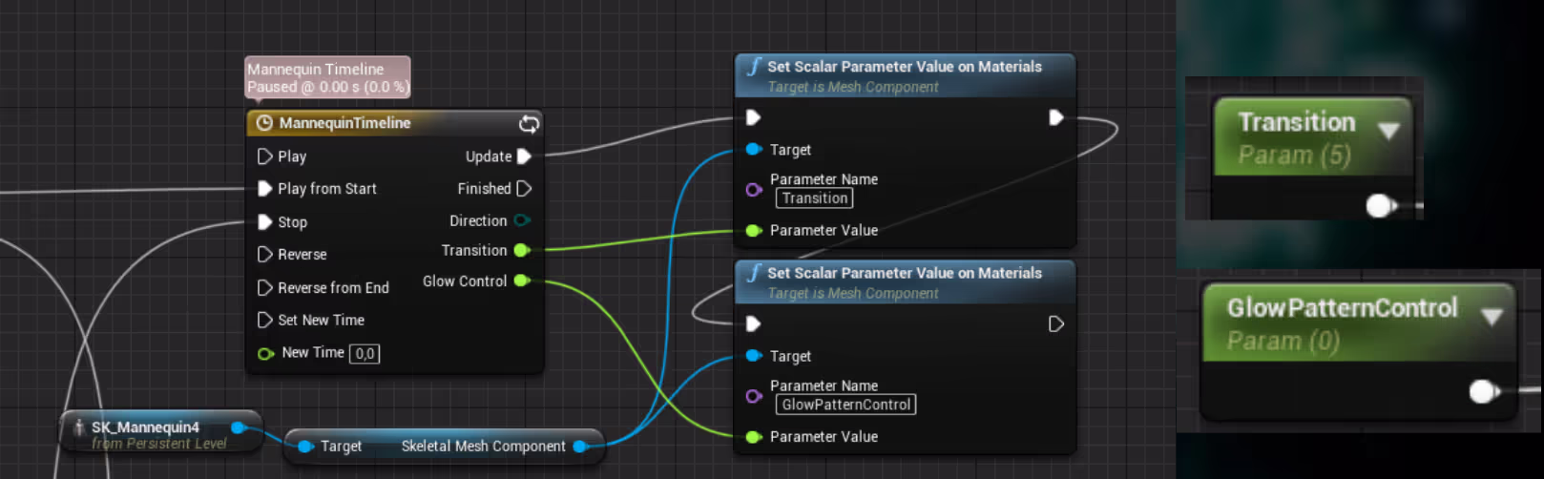This screenshot has width=1544, height=479.
Task: Click the Target pin on the GlowPatternControl Set Scalar node
Action: [753, 356]
